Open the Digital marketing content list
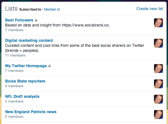Image resolution: width=168 pixels, height=124 pixels. pos(29,40)
